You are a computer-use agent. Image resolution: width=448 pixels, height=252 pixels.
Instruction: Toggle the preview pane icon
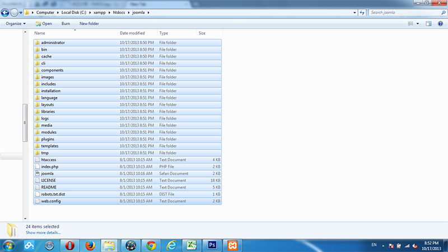click(428, 24)
